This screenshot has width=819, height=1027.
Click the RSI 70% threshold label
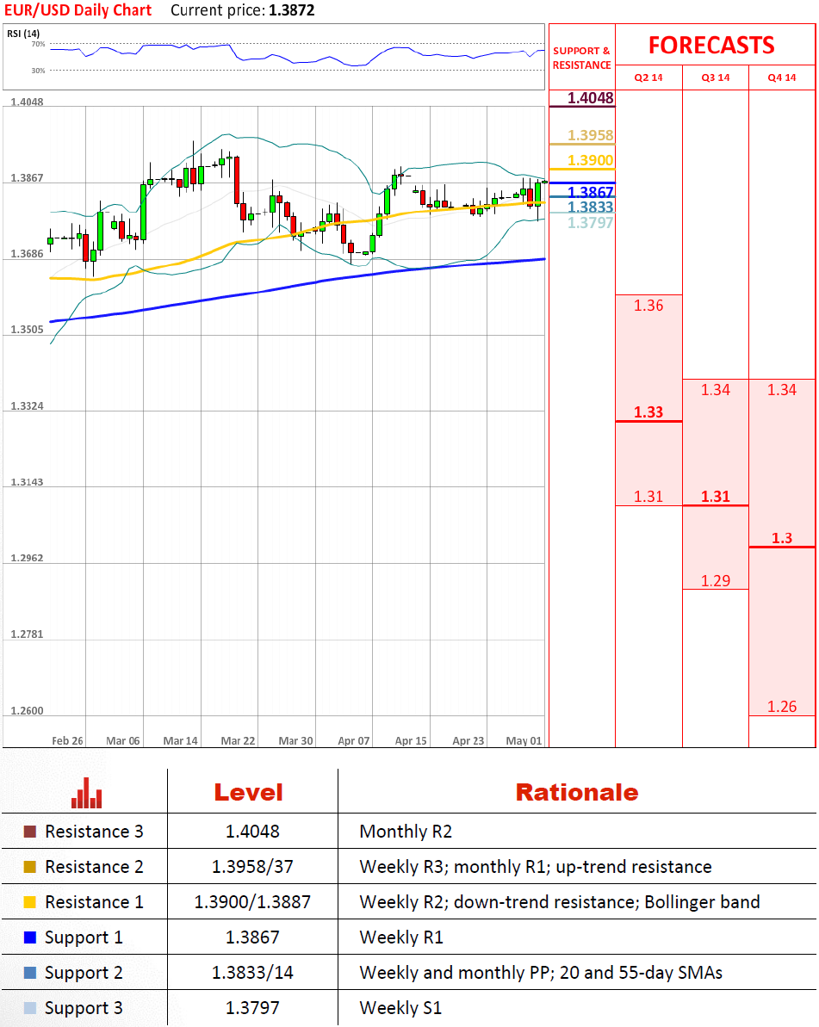pyautogui.click(x=38, y=45)
